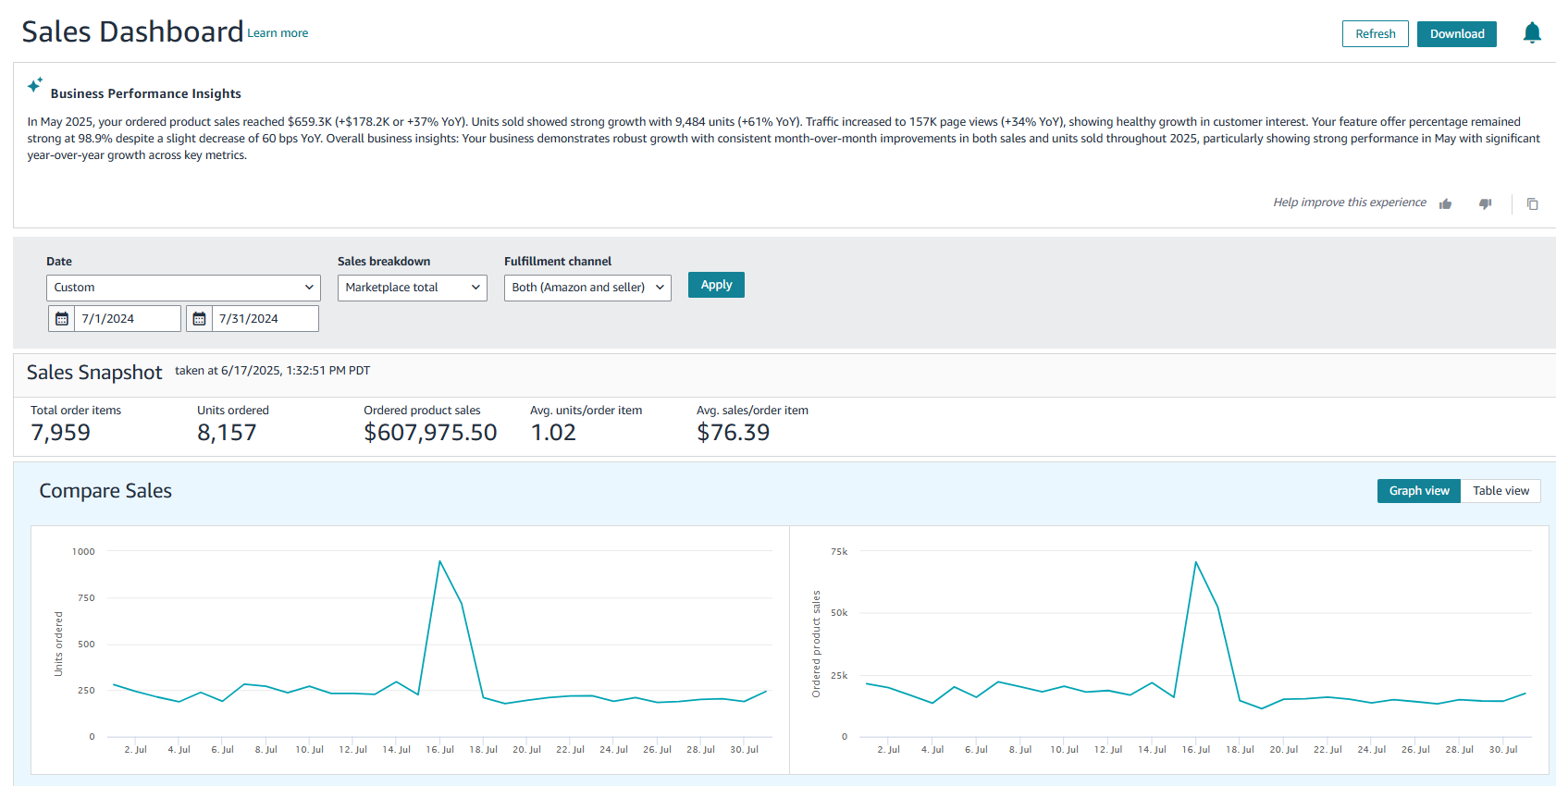Click the Business Performance Insights sparkle icon
Image resolution: width=1556 pixels, height=786 pixels.
coord(35,85)
